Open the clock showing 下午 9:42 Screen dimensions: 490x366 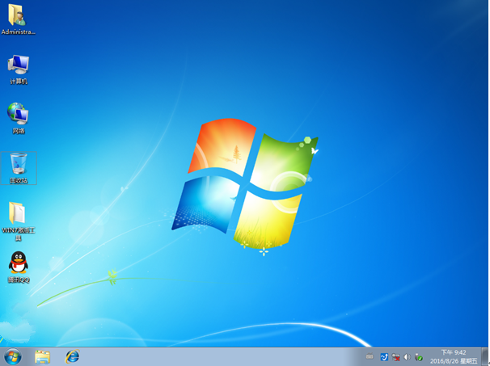454,352
